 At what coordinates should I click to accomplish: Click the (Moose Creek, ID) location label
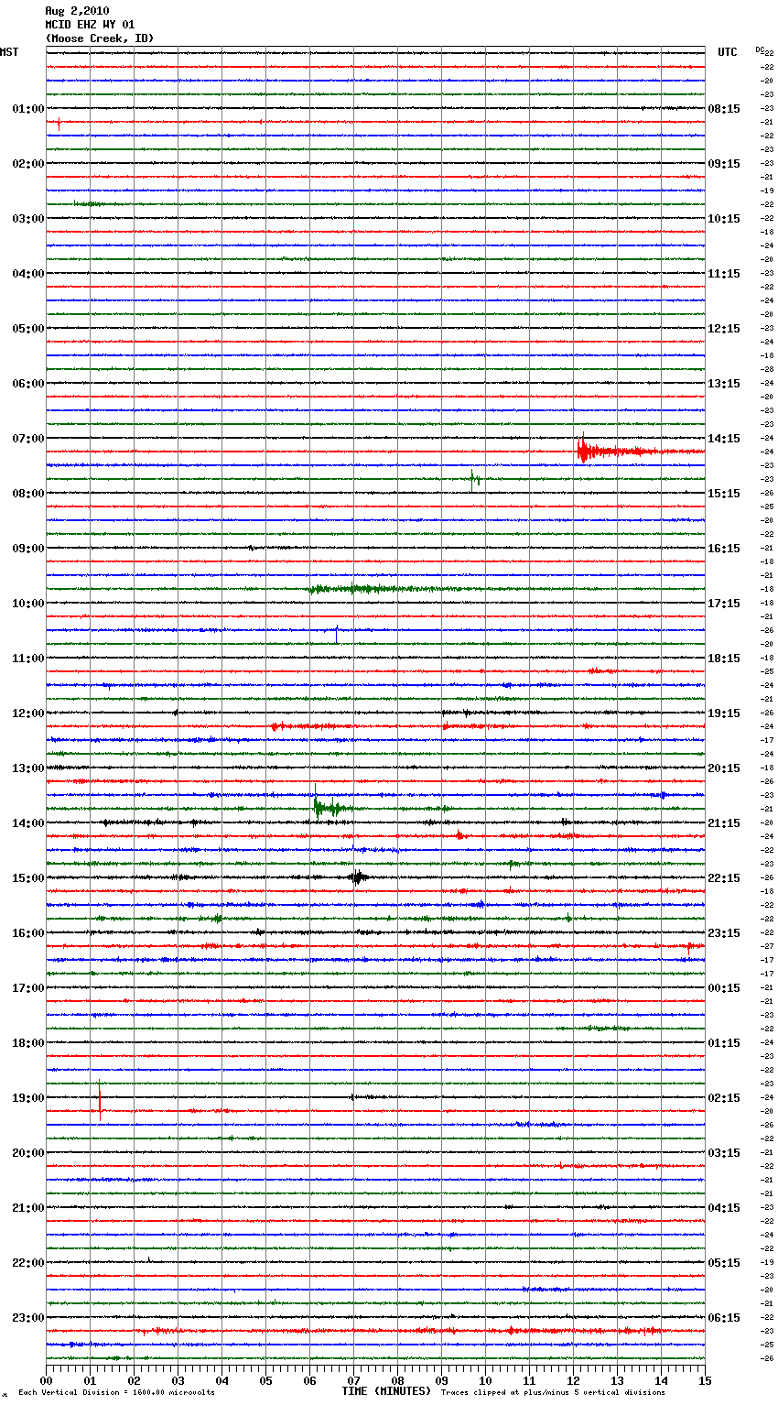[x=100, y=38]
